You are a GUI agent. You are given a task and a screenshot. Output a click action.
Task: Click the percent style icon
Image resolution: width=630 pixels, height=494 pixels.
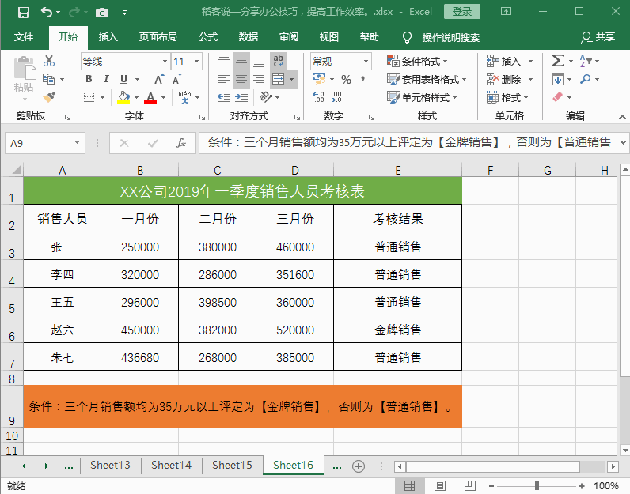click(x=346, y=79)
